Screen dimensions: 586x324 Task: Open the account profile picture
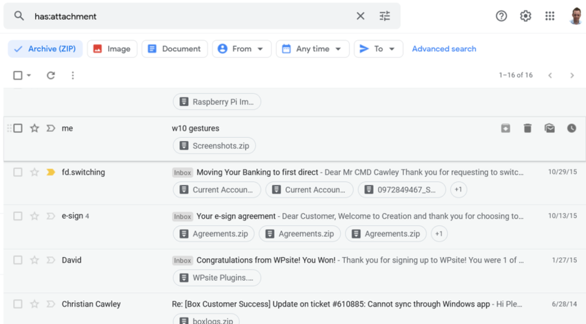576,16
